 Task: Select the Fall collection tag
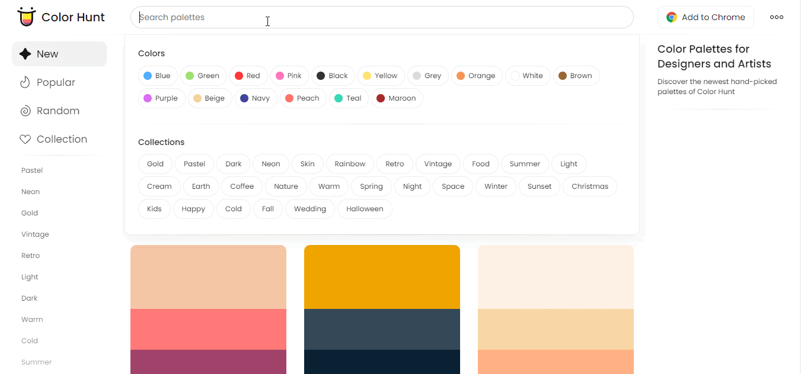pos(268,209)
